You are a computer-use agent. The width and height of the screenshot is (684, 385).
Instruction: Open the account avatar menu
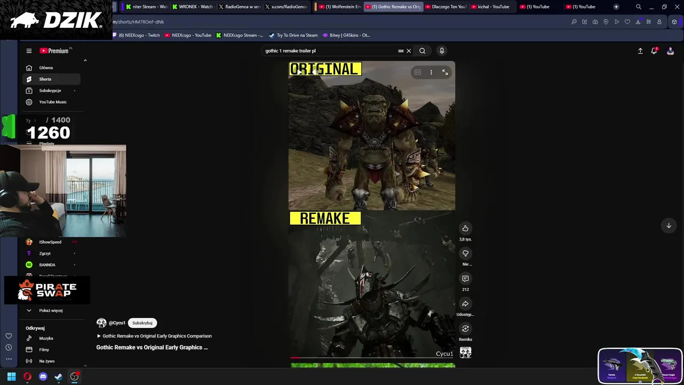670,51
